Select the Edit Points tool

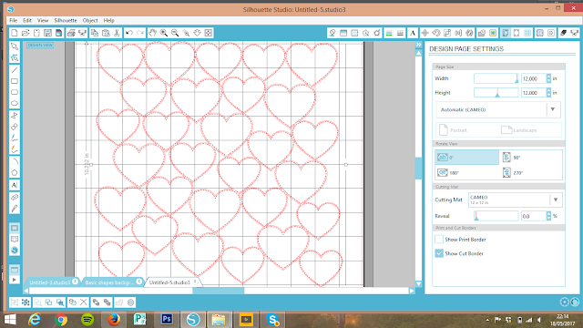coord(15,57)
